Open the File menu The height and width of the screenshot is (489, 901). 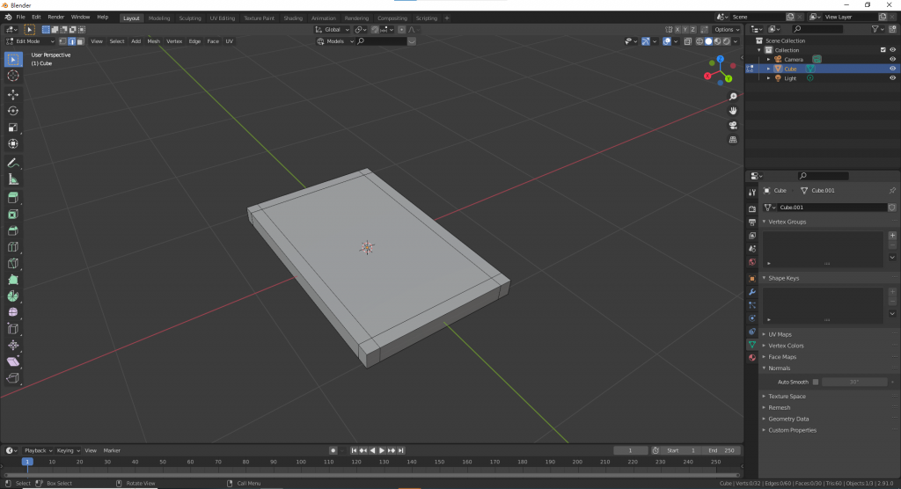21,18
